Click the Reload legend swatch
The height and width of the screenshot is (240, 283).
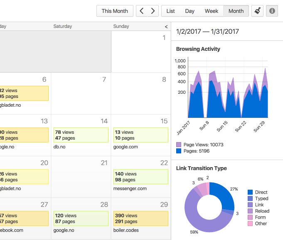pos(250,211)
